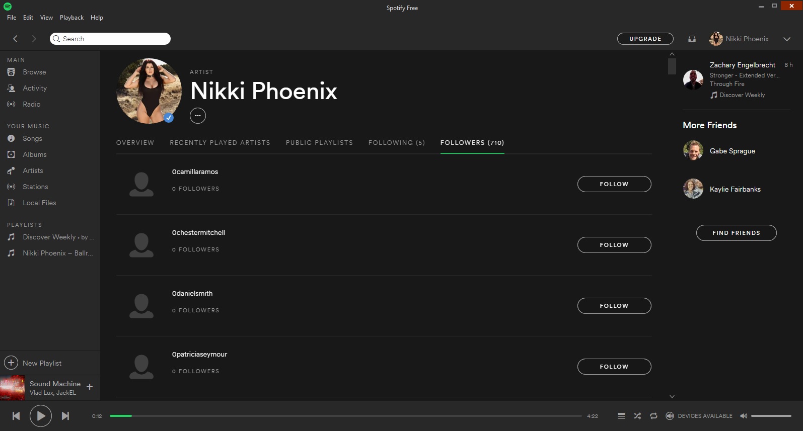This screenshot has width=803, height=431.
Task: Click the scroll down arrow
Action: (672, 396)
